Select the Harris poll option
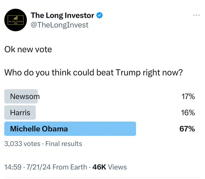This screenshot has width=205, height=179. [x=20, y=113]
